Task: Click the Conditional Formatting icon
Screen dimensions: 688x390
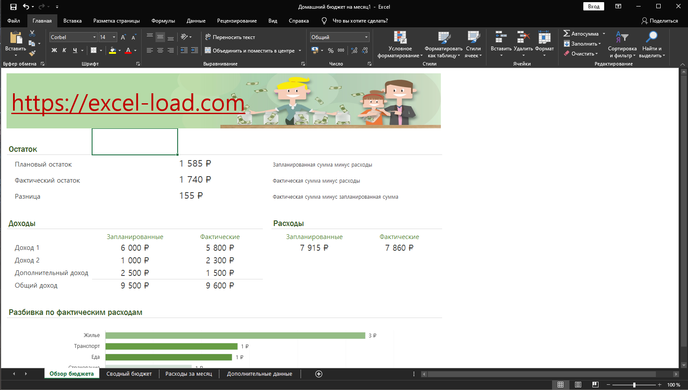Action: pos(400,38)
